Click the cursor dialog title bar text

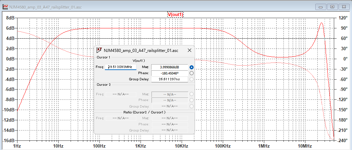point(141,50)
